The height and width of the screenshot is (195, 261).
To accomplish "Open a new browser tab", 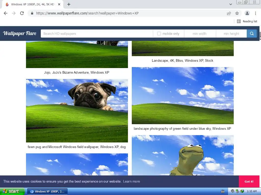I will (69, 5).
